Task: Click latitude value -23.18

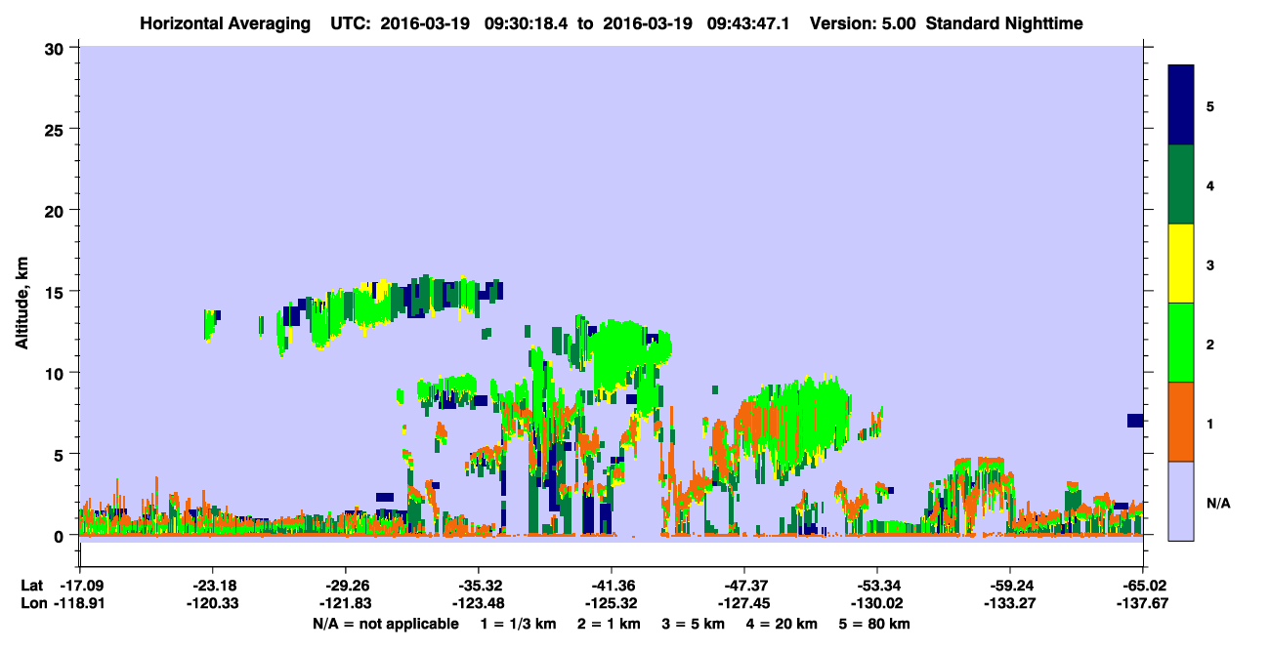Action: pos(212,586)
